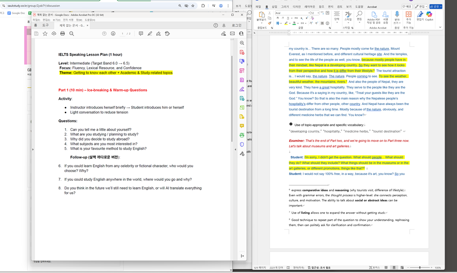Screen dimensions: 457x273
Task: Go to next page arrow in Acrobat
Action: [x=113, y=33]
